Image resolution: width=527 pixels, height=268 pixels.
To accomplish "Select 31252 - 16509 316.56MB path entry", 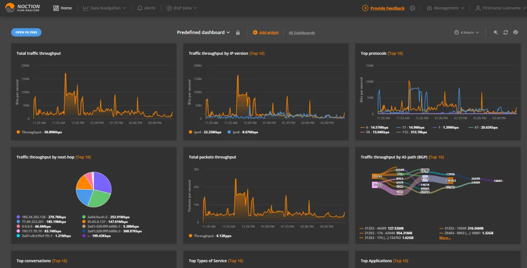I will pos(461,228).
